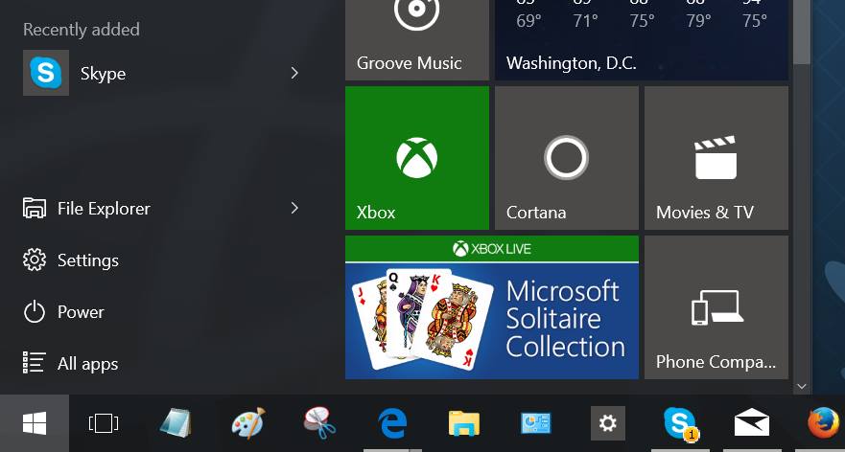Open the Movies & TV tile
The image size is (845, 452).
716,158
